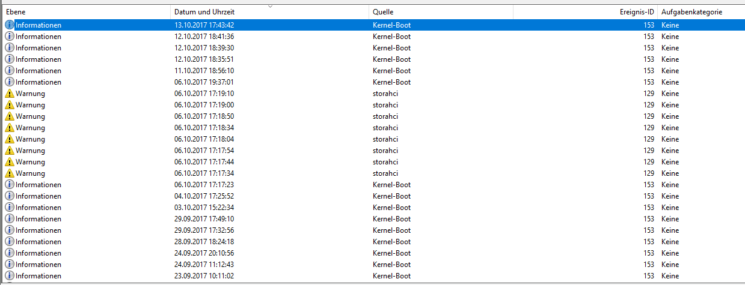Select the date 13.10.2017 17:43:42
The height and width of the screenshot is (285, 745).
(x=204, y=25)
